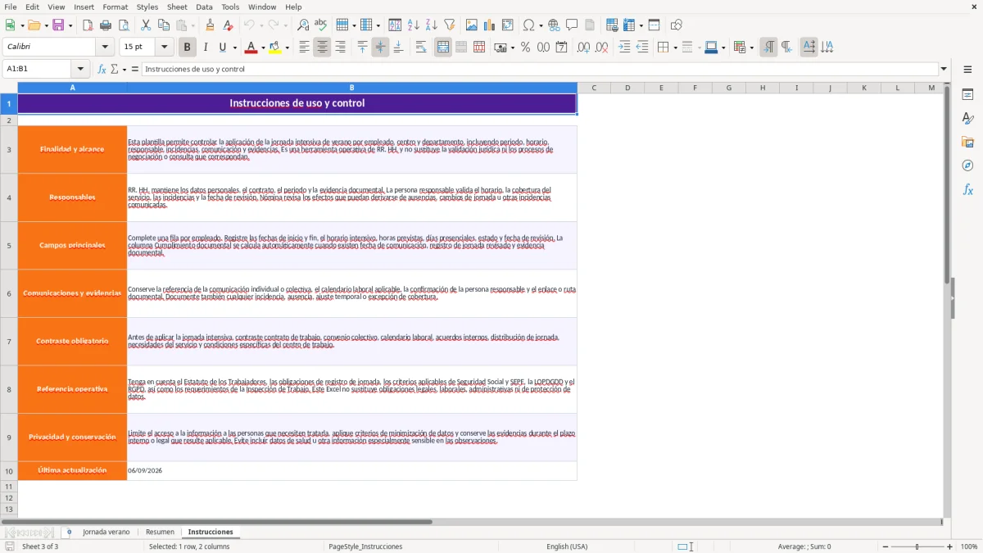Open the Borders dropdown arrow
The height and width of the screenshot is (553, 983).
point(675,48)
